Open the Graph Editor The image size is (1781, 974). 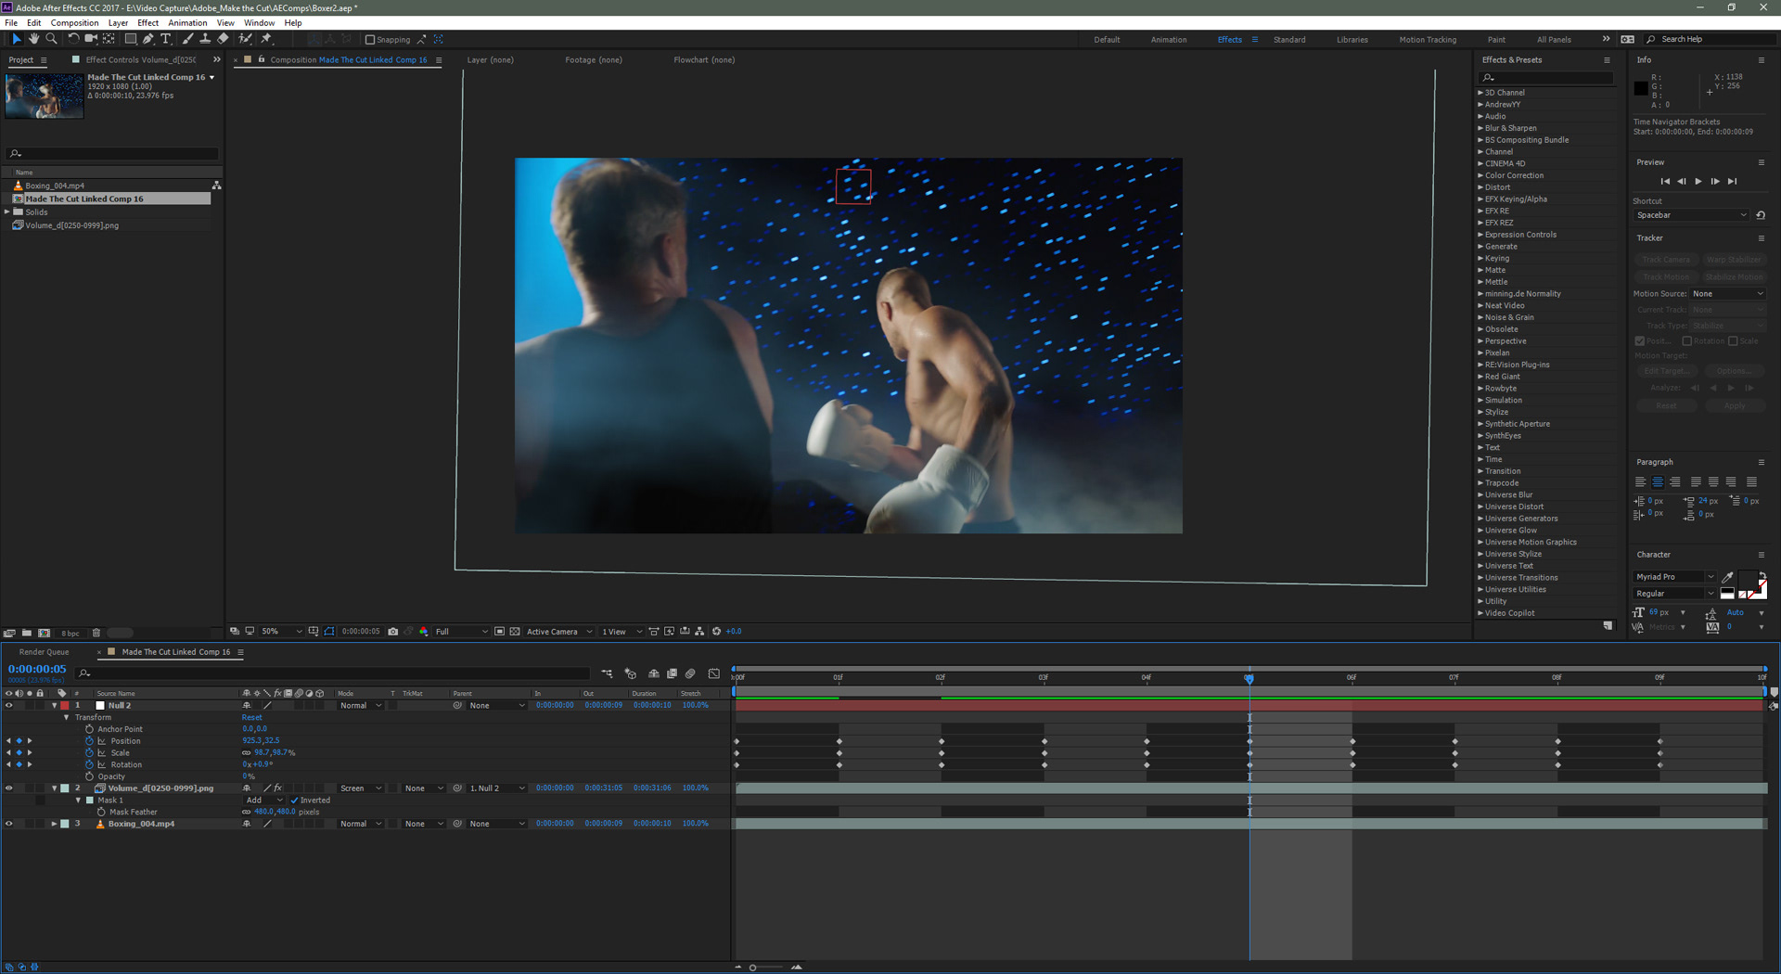[714, 673]
